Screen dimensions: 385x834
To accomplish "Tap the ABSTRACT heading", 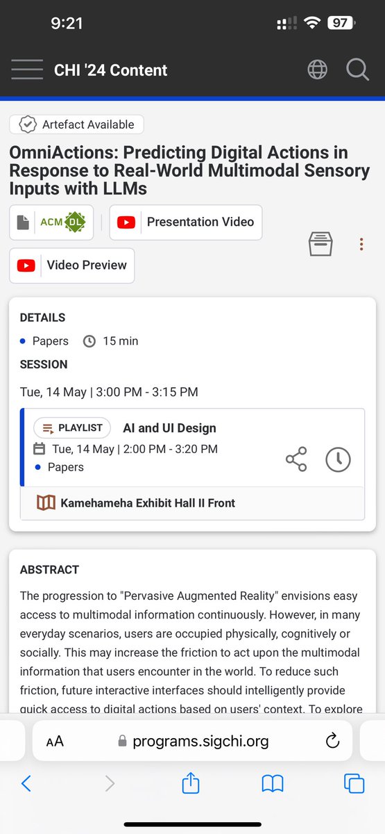I will point(50,570).
